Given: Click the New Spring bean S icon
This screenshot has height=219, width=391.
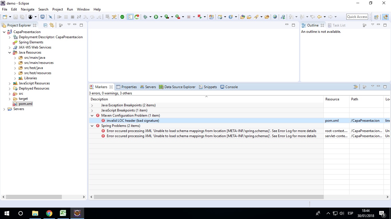Looking at the screenshot, I should tap(231, 17).
